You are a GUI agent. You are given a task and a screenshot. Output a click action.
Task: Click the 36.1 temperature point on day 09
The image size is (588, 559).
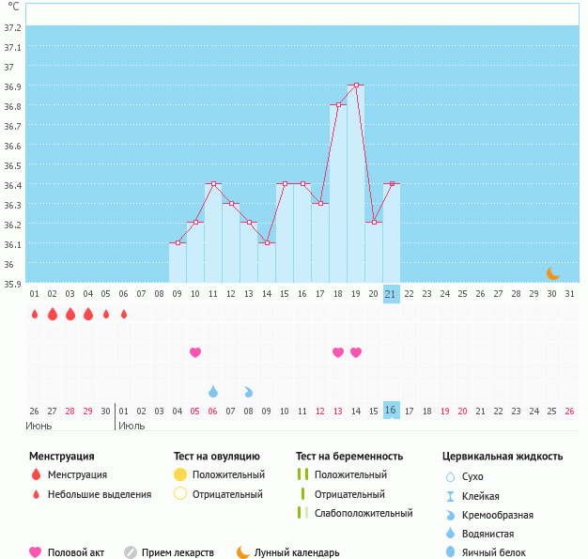[178, 242]
